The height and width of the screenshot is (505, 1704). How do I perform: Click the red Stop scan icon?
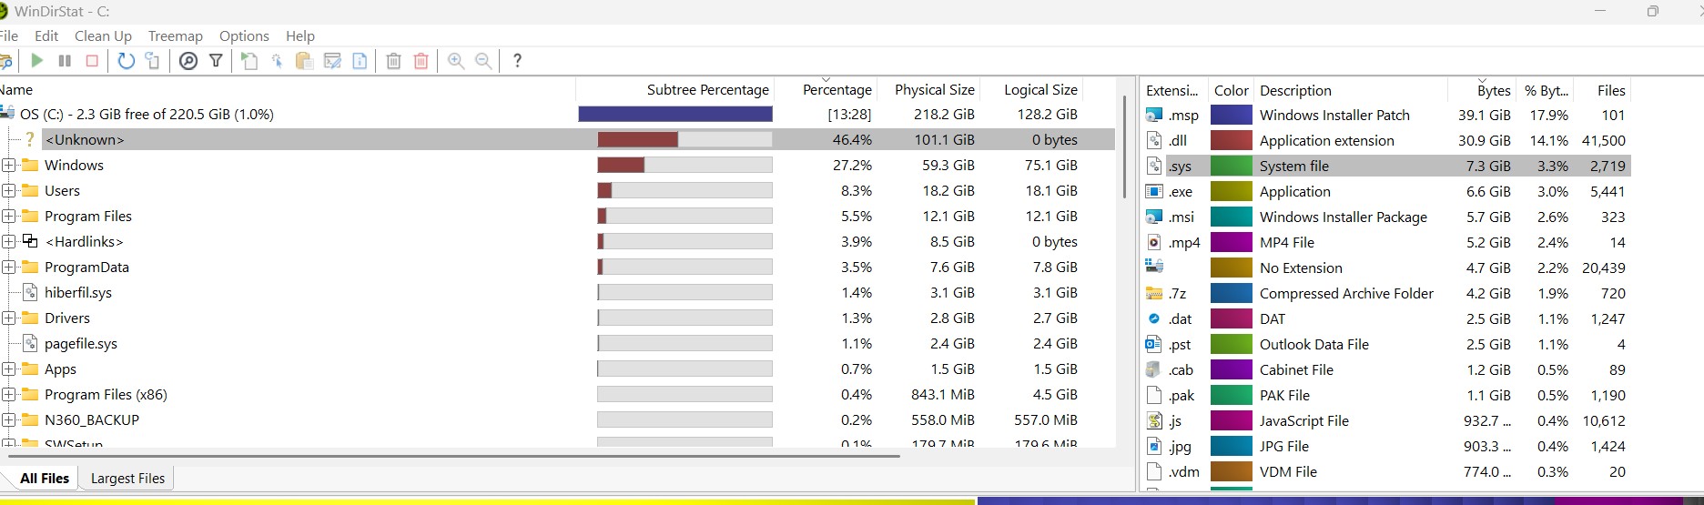pos(92,61)
